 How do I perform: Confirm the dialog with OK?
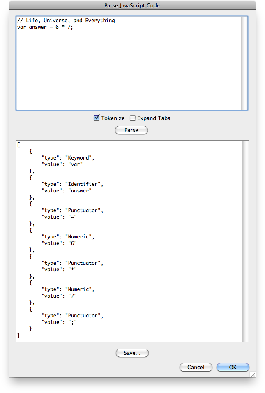(x=233, y=367)
